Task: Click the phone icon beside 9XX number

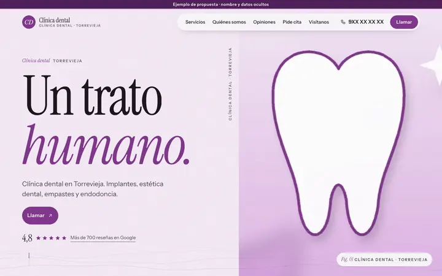Action: [343, 22]
